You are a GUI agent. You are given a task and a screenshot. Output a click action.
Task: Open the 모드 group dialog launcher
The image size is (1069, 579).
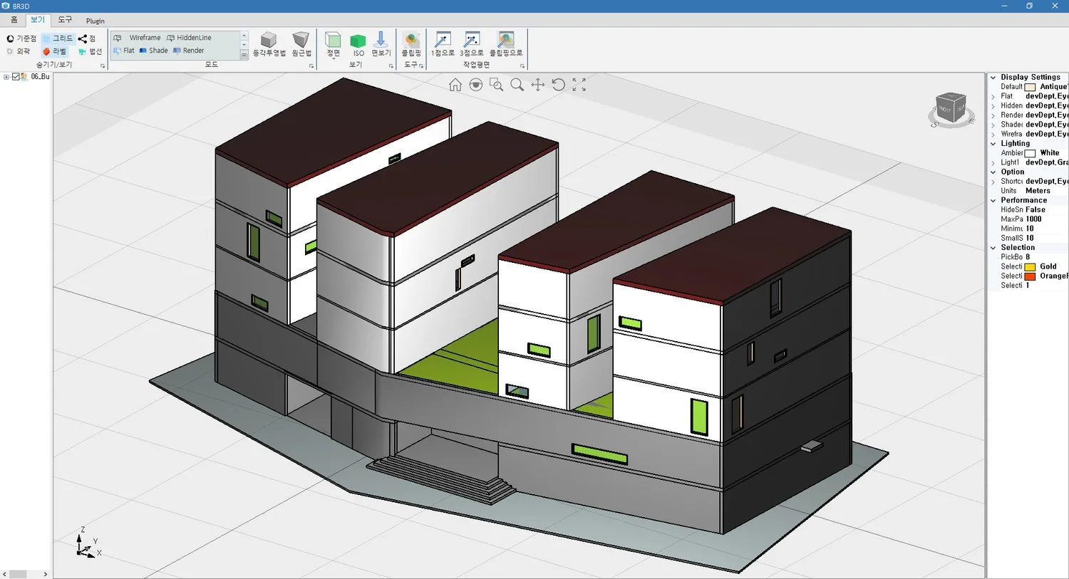tap(311, 66)
